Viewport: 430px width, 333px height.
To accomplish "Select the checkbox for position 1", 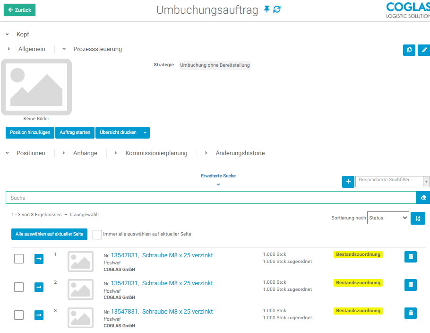I will coord(19,259).
